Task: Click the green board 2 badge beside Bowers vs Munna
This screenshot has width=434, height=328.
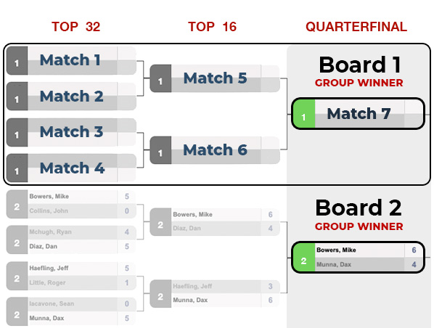Action: click(x=303, y=258)
